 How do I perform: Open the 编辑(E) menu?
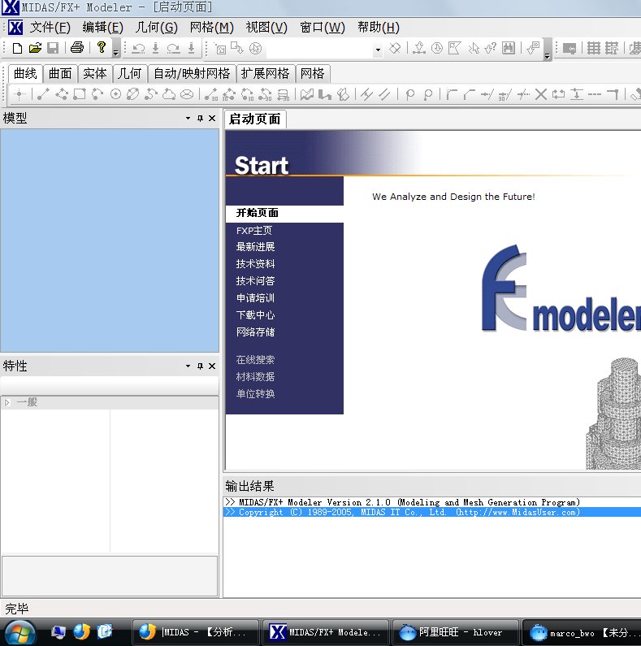pos(102,28)
